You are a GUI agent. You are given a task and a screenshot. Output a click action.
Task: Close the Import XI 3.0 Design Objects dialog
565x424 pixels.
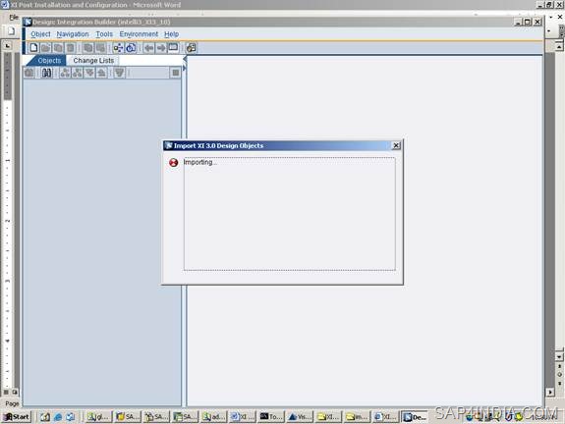(396, 145)
